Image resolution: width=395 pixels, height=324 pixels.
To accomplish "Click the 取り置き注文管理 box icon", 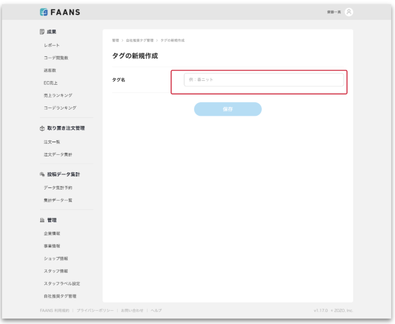I will click(x=42, y=128).
